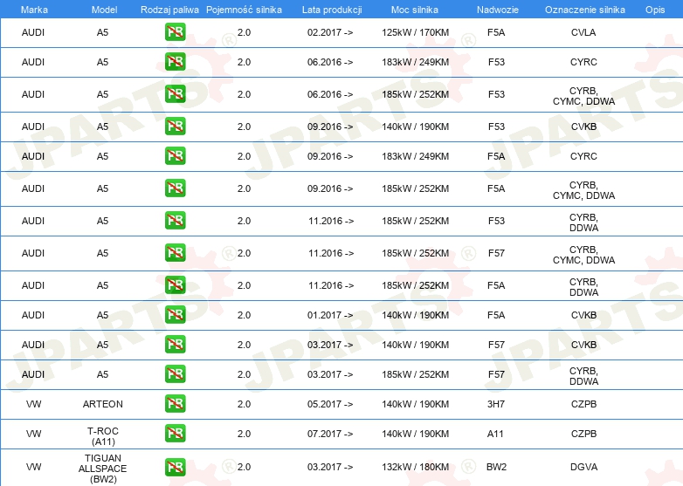Click the fuel type icon for VW ARTEON
The image size is (683, 486).
click(175, 403)
